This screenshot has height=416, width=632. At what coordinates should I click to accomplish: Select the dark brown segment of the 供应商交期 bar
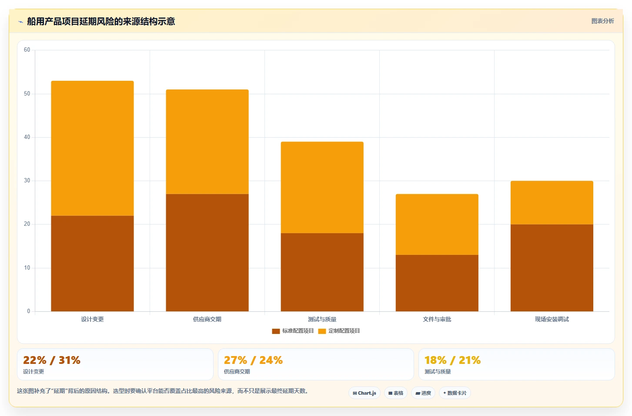point(207,253)
